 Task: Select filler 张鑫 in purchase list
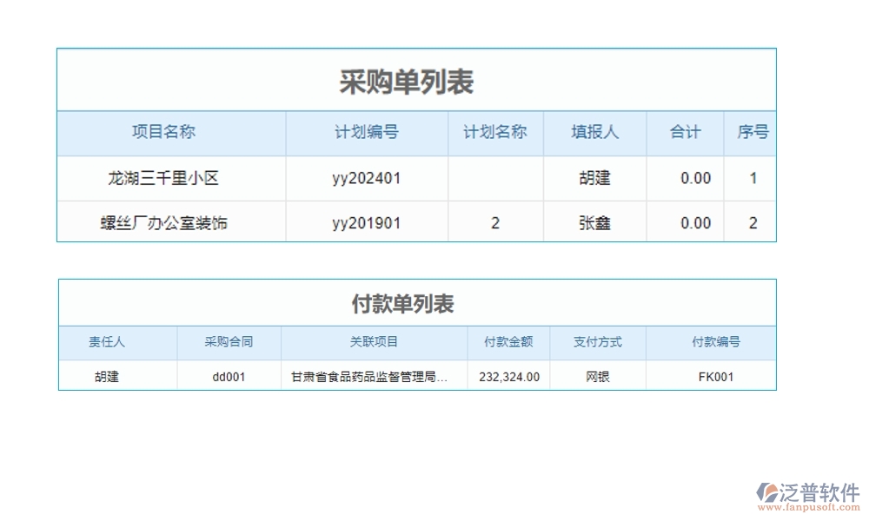tap(594, 222)
